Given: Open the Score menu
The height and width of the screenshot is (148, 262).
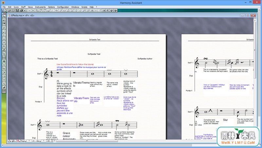Looking at the screenshot, I should 16,7.
